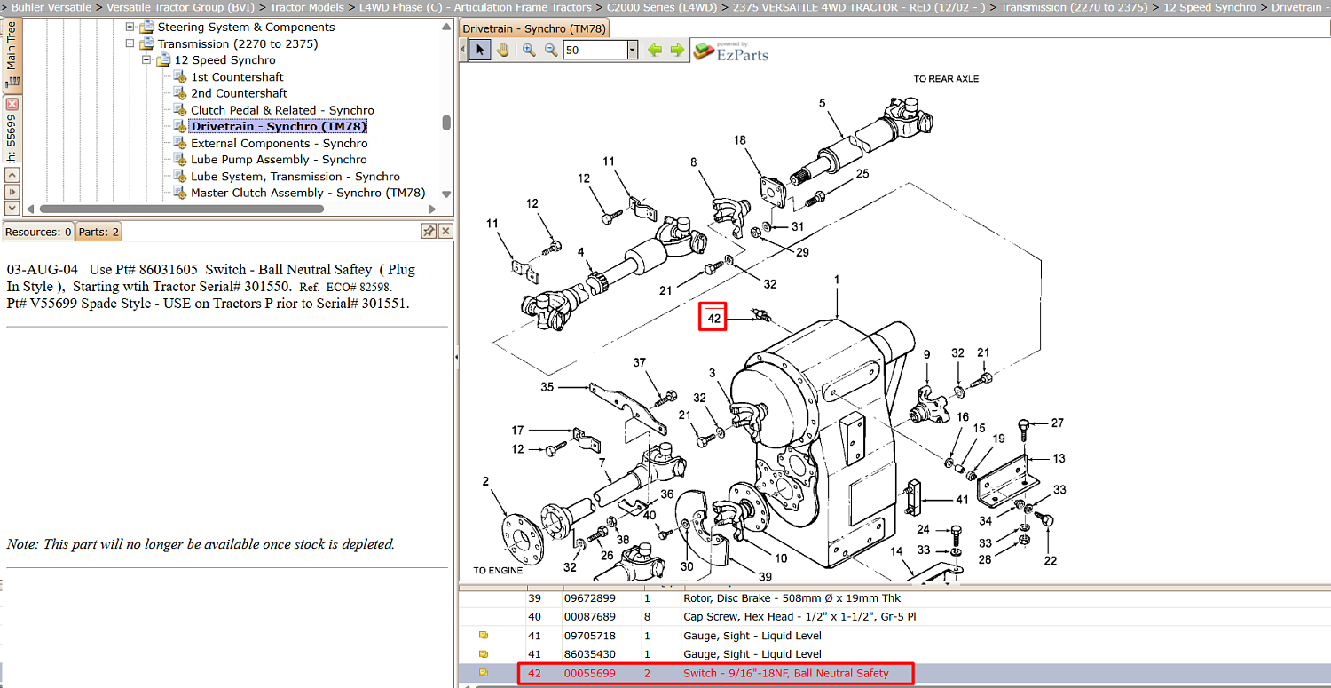Collapse the Transmission (2270 to 2375) node

point(130,43)
